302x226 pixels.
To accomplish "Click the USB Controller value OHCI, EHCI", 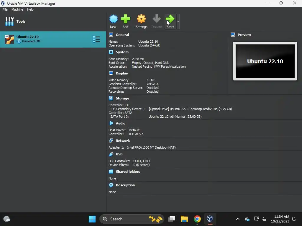I will (x=142, y=161).
